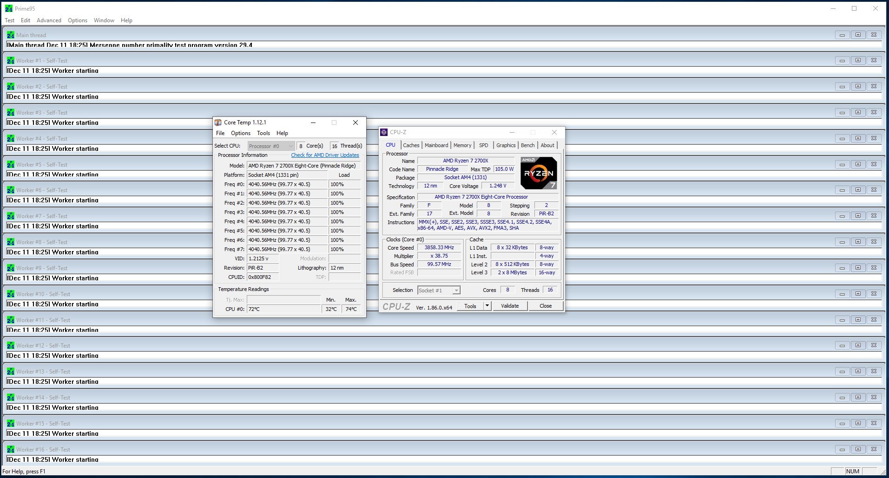889x478 pixels.
Task: Open Prime95 Test menu
Action: (9, 20)
